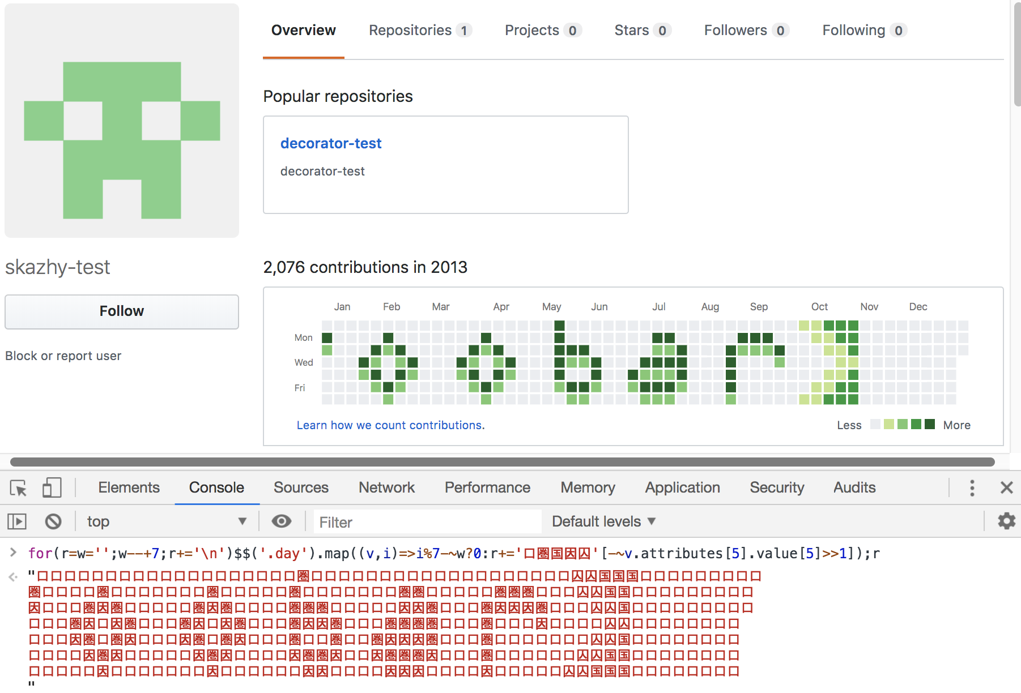Click the inspect element picker icon
Screen dimensions: 1021x693
coord(18,488)
